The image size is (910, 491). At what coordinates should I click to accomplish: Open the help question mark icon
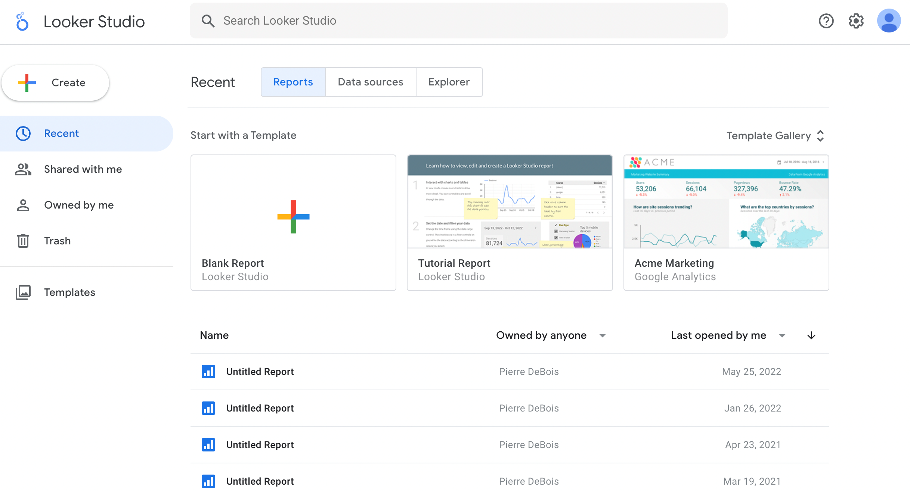826,21
